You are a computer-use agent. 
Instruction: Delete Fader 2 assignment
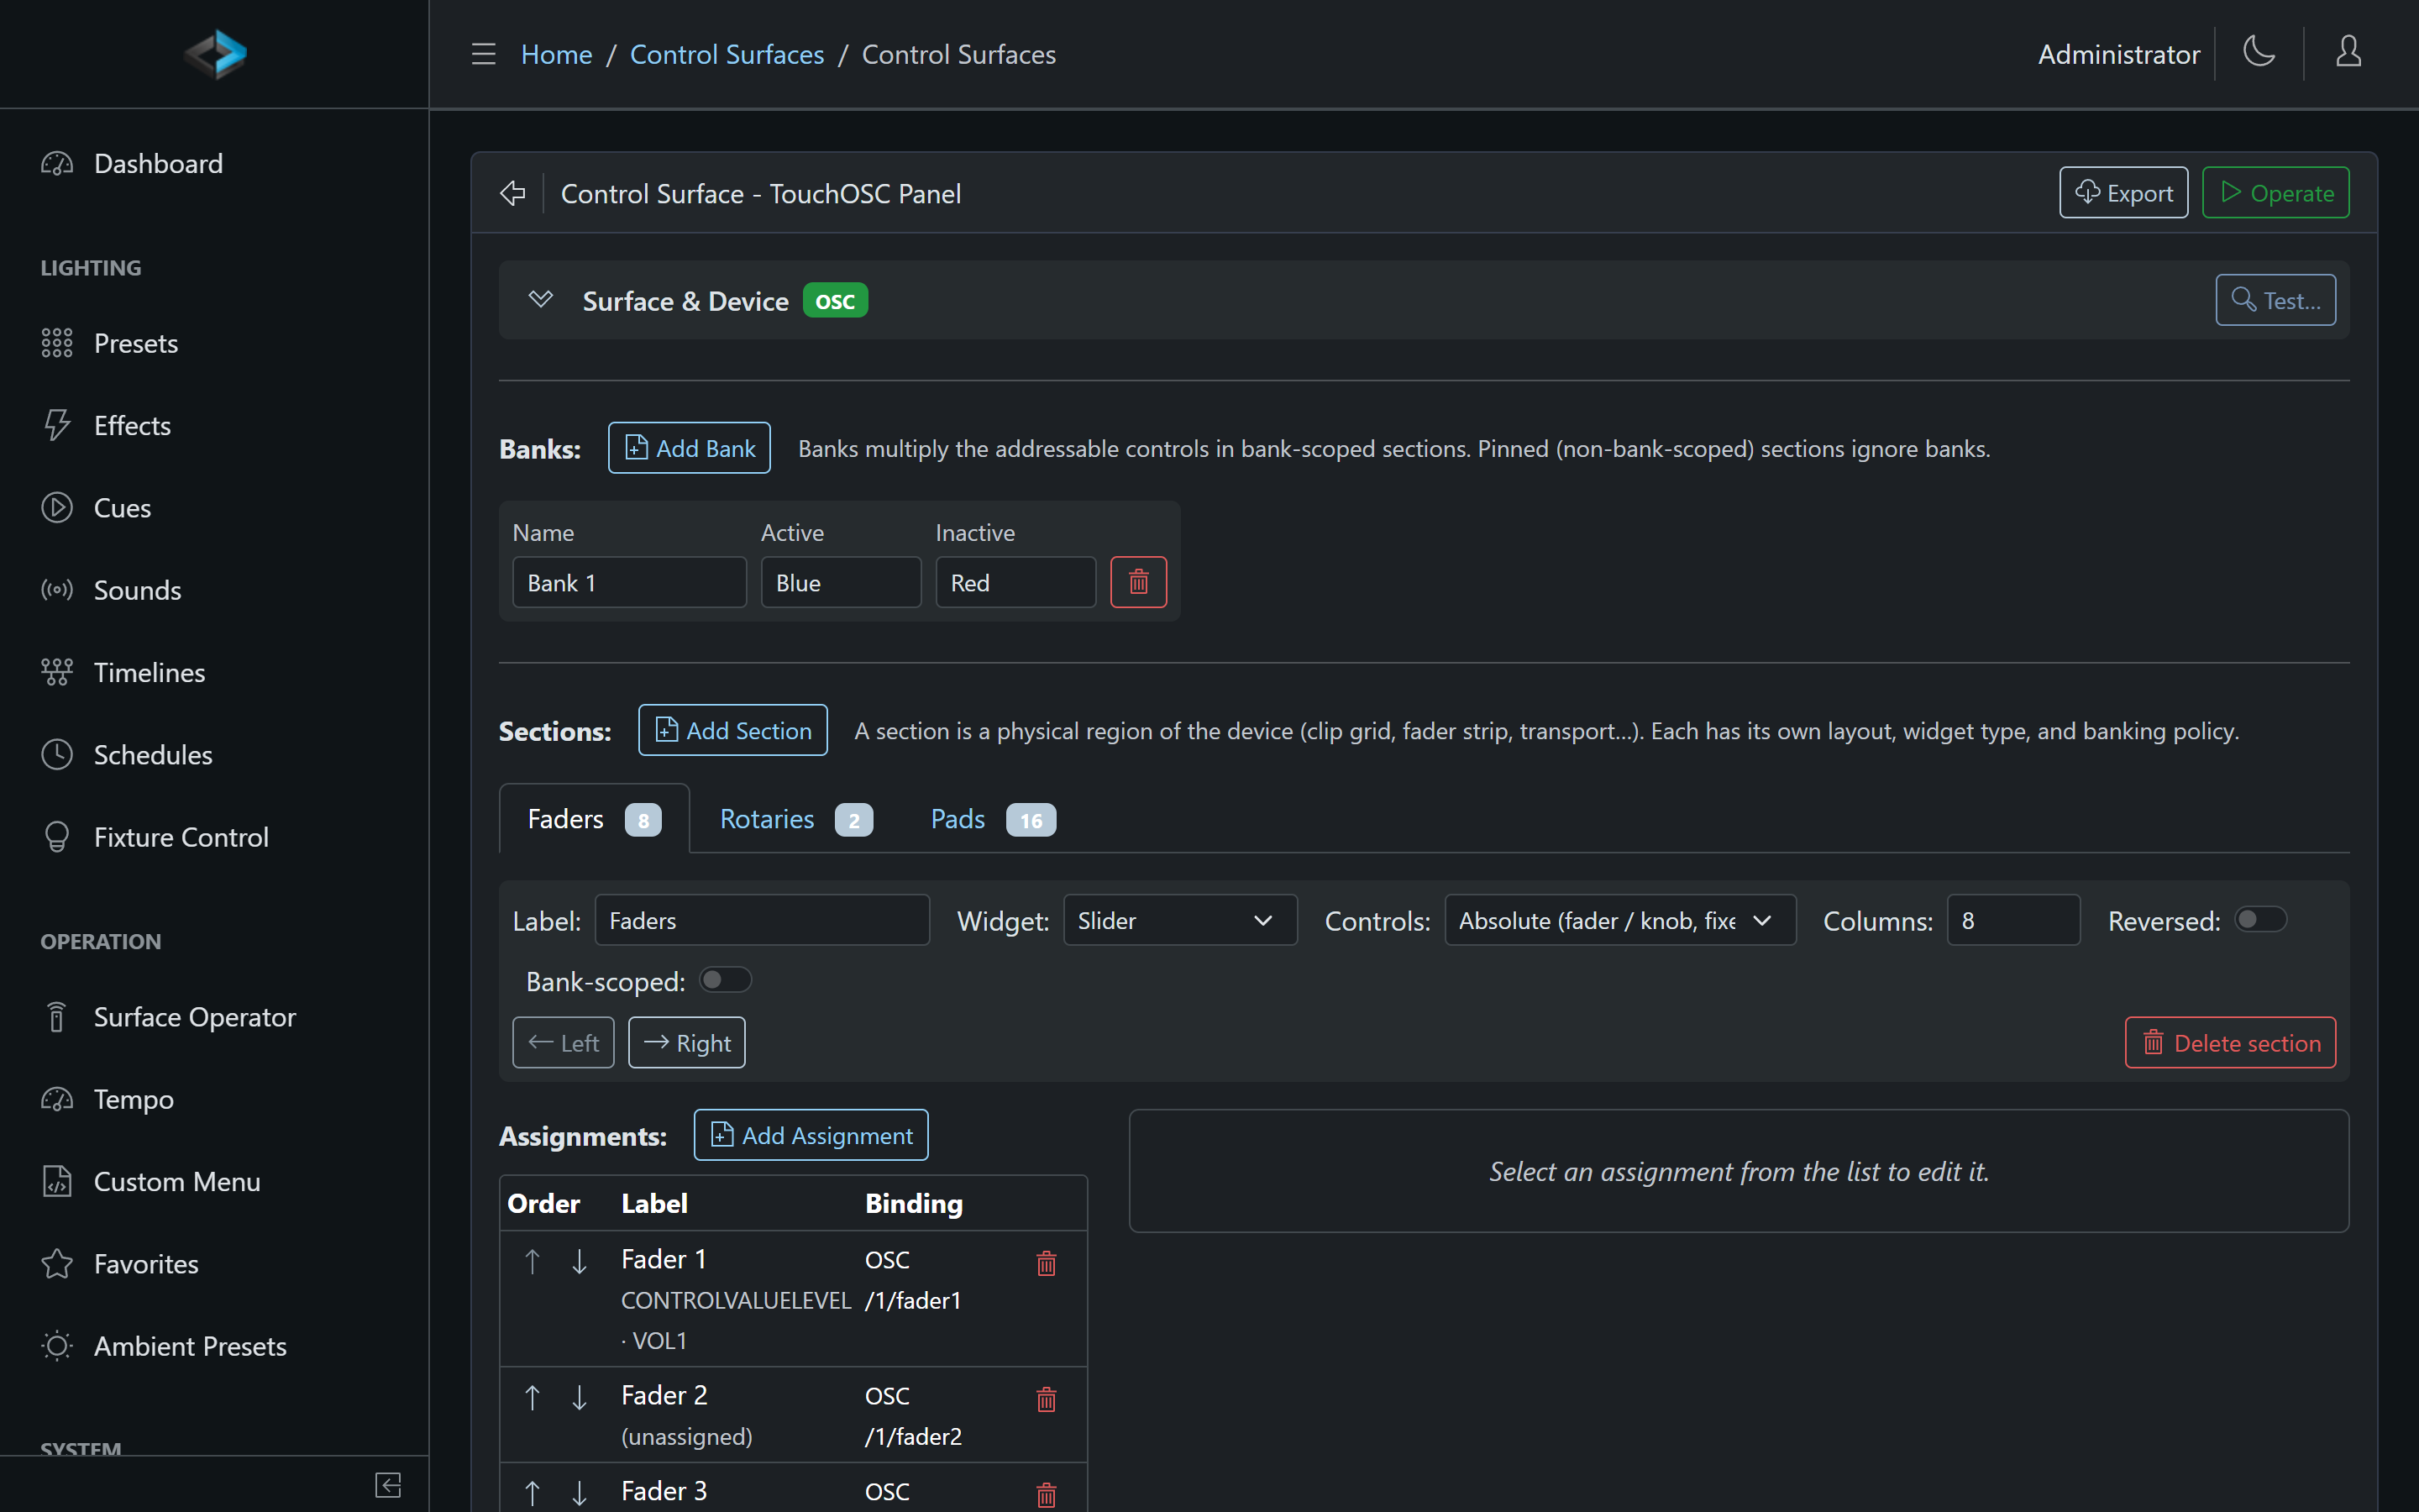tap(1047, 1399)
